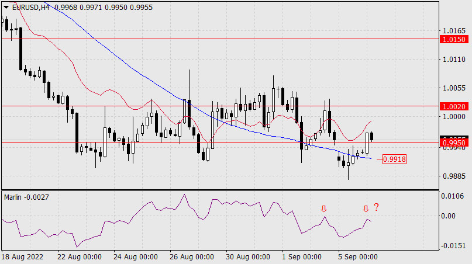Select the second red down arrow near question mark

pyautogui.click(x=366, y=209)
